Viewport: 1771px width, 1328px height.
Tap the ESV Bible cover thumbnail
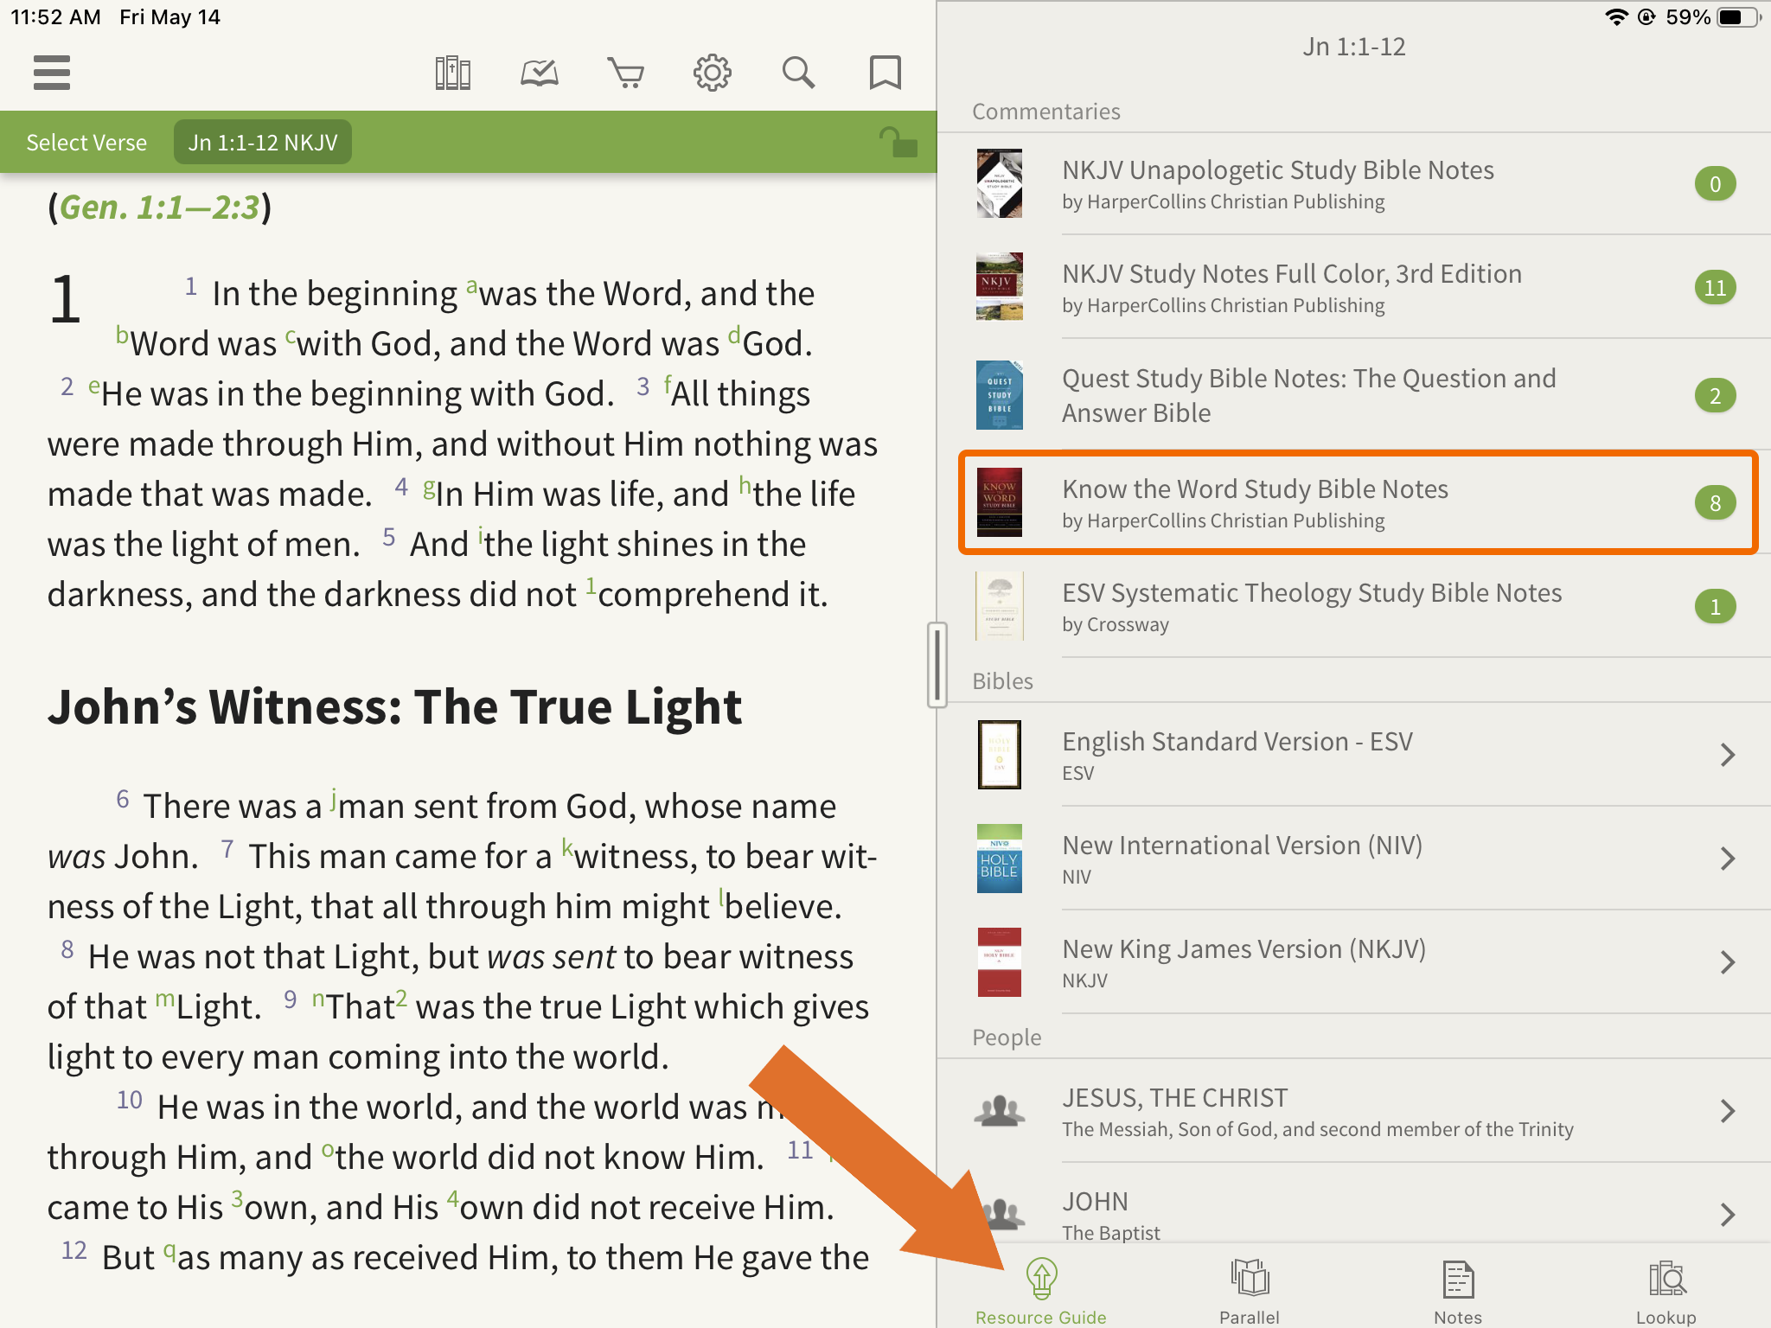click(x=999, y=755)
